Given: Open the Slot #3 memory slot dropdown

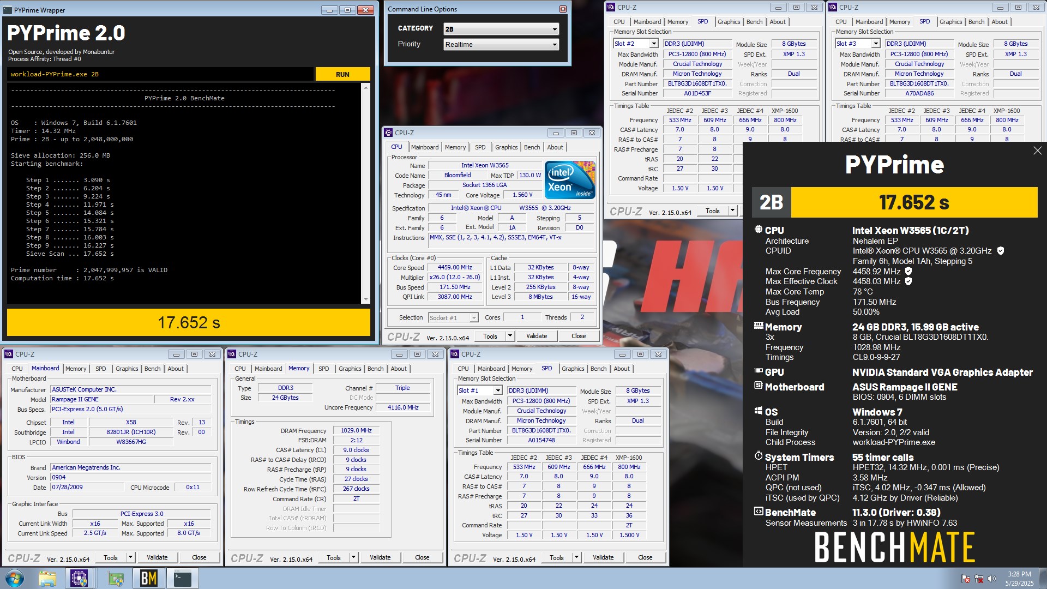Looking at the screenshot, I should click(x=858, y=44).
